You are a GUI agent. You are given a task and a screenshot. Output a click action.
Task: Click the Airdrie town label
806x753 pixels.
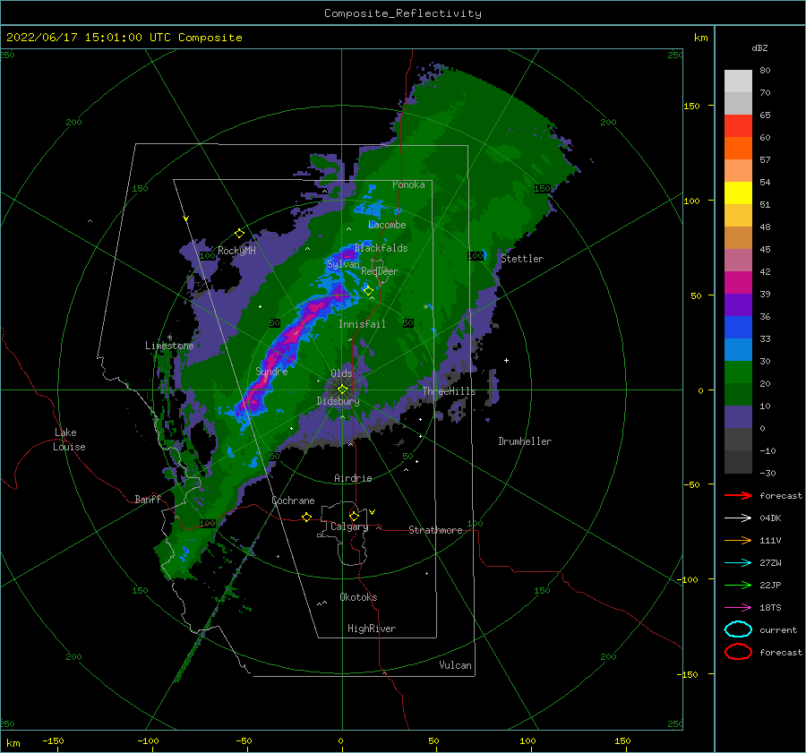353,478
